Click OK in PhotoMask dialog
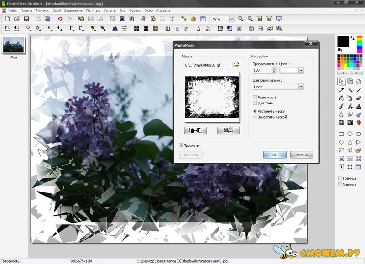This screenshot has height=264, width=365. 275,155
